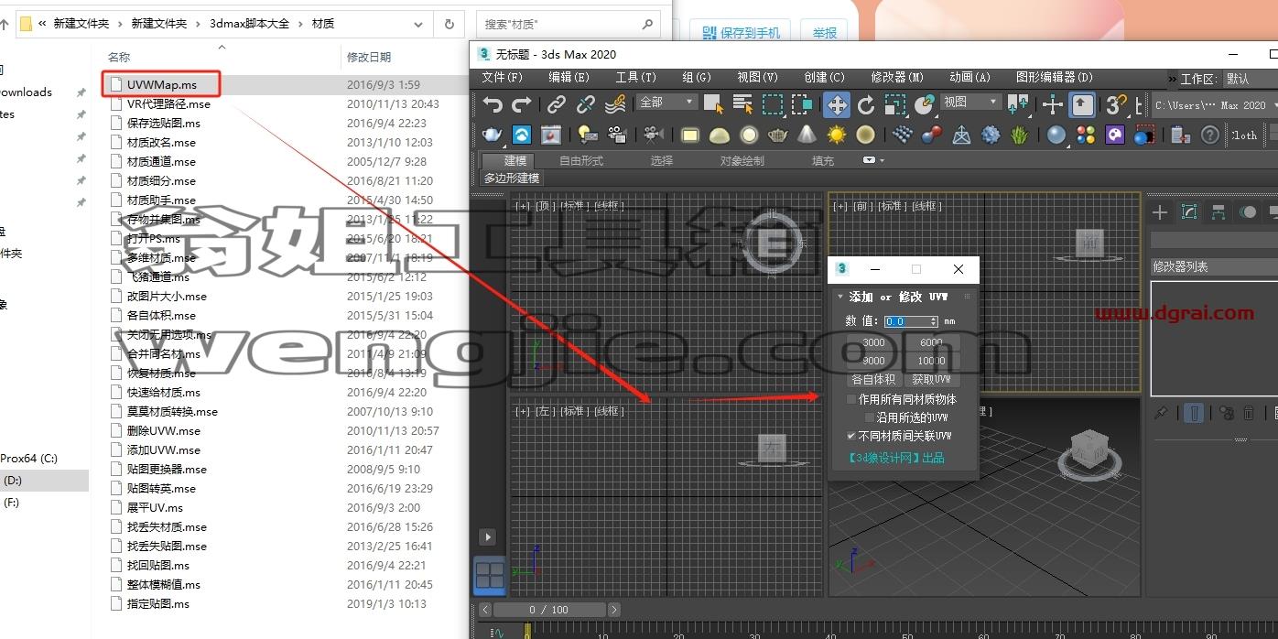Click the 10000 preset button
The height and width of the screenshot is (639, 1278).
pyautogui.click(x=931, y=361)
